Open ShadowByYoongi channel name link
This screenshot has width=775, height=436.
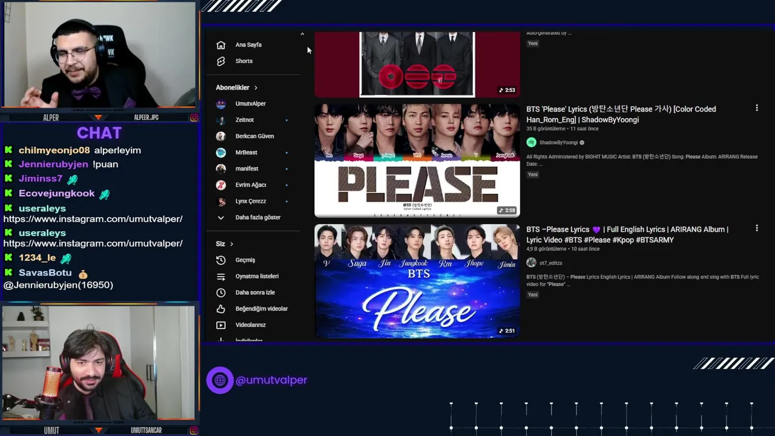[558, 142]
